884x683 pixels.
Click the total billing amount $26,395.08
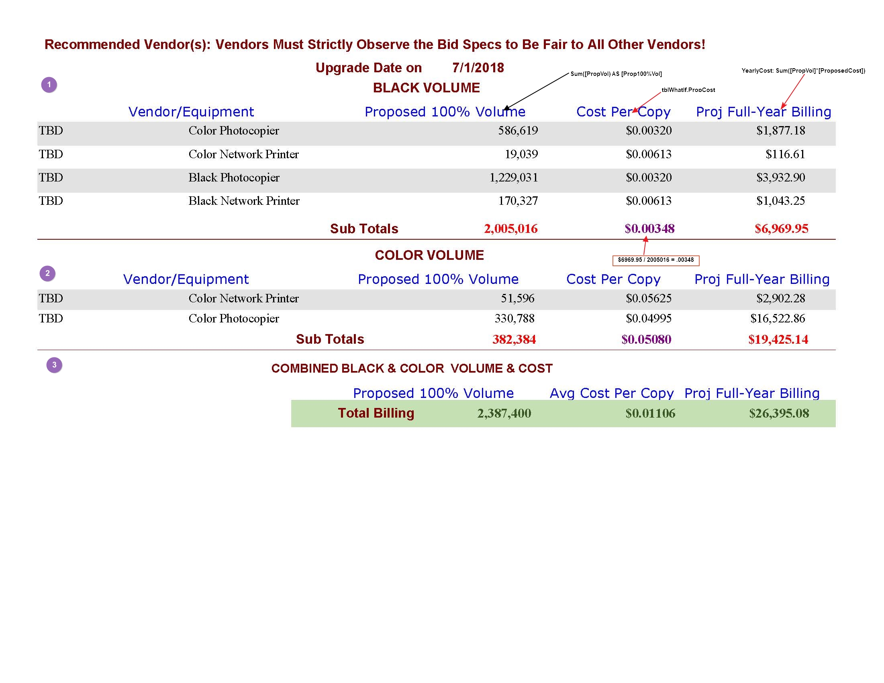click(779, 413)
